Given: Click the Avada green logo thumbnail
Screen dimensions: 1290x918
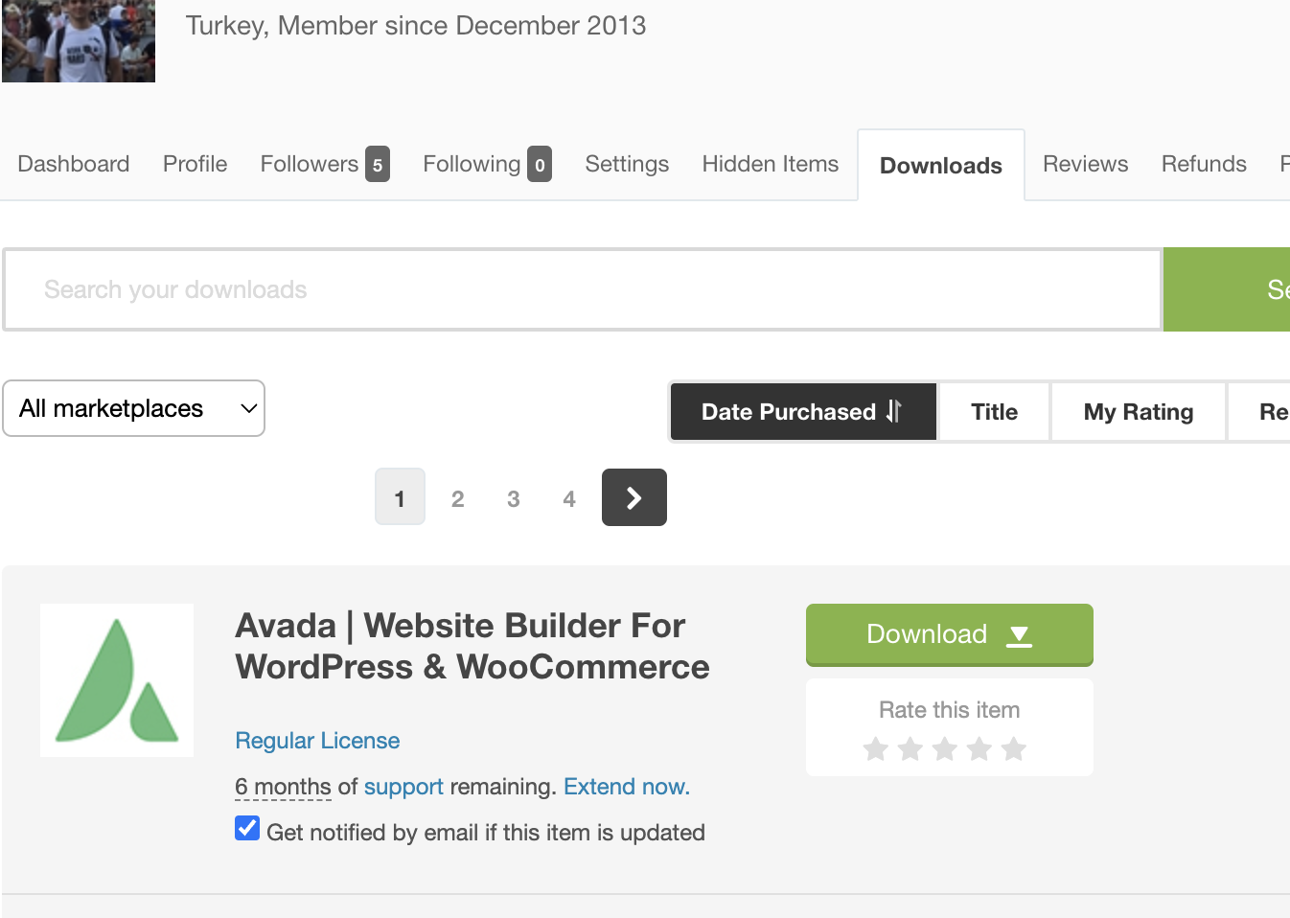Looking at the screenshot, I should tap(117, 680).
